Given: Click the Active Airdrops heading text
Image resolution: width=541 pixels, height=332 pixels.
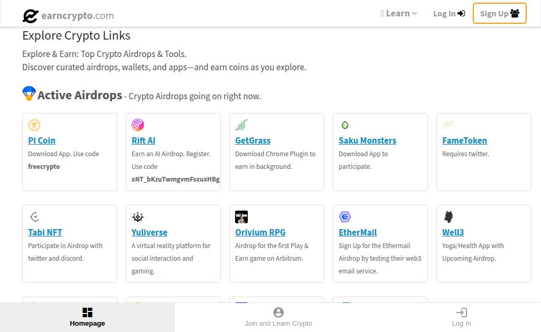Looking at the screenshot, I should tap(80, 95).
